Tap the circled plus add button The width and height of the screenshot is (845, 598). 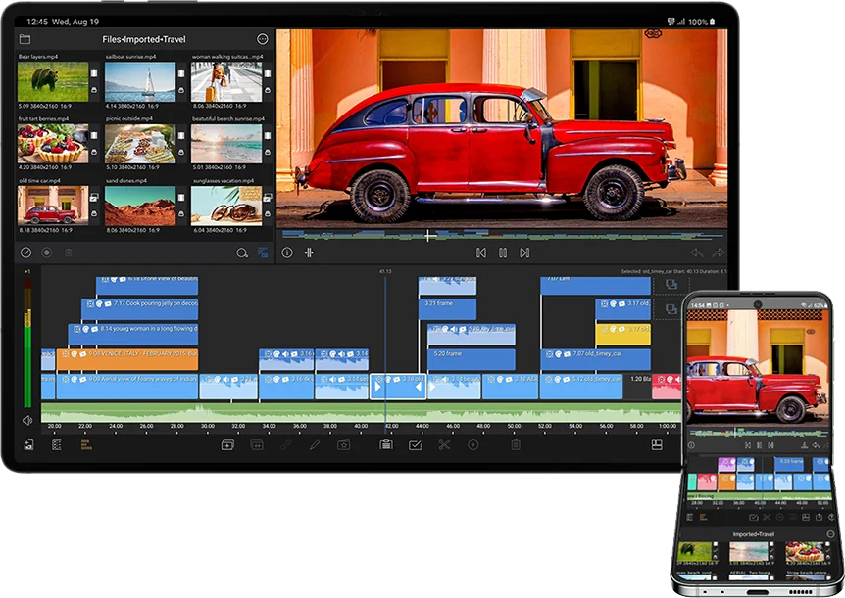473,445
